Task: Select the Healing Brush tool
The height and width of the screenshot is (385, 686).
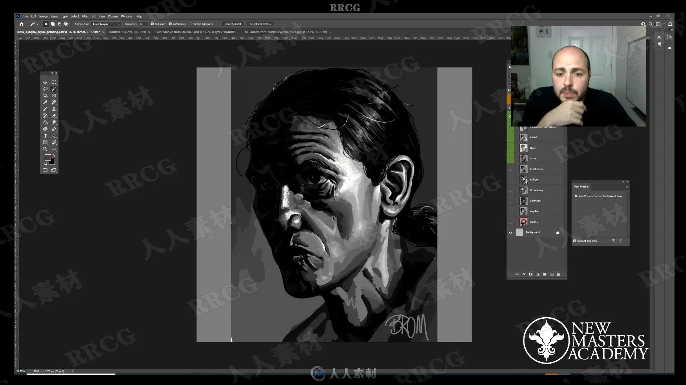Action: (x=54, y=102)
